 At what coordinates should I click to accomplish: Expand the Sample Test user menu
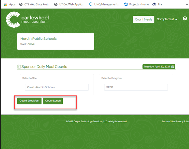167,19
